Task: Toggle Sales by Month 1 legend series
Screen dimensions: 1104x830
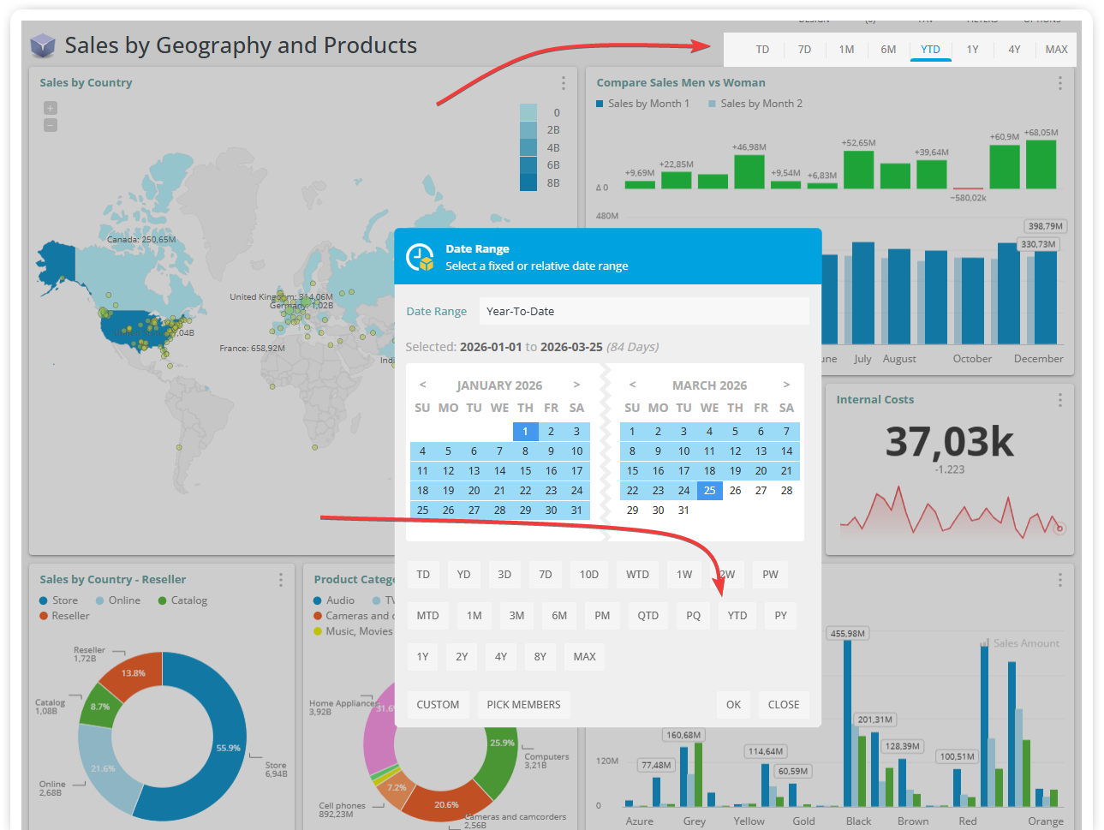Action: tap(642, 104)
